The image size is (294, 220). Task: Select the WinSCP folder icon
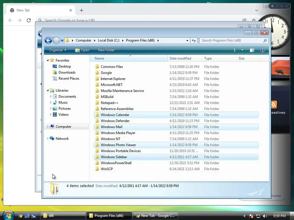97,169
